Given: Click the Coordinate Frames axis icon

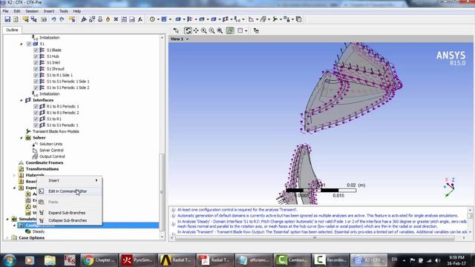Looking at the screenshot, I should coord(22,162).
